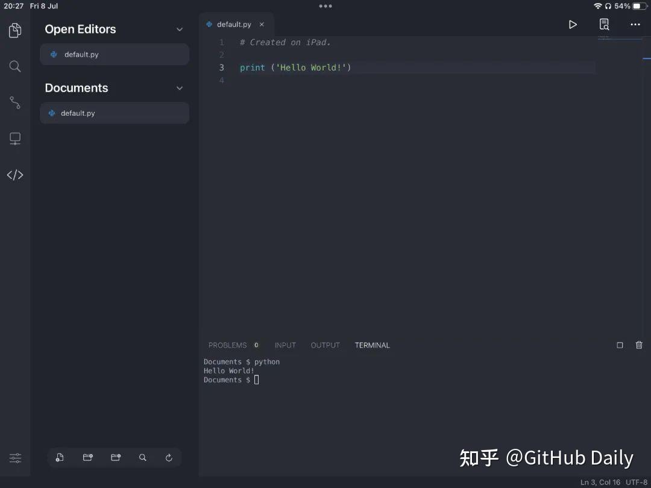The image size is (651, 488).
Task: Open the Remote connection panel
Action: (x=15, y=139)
